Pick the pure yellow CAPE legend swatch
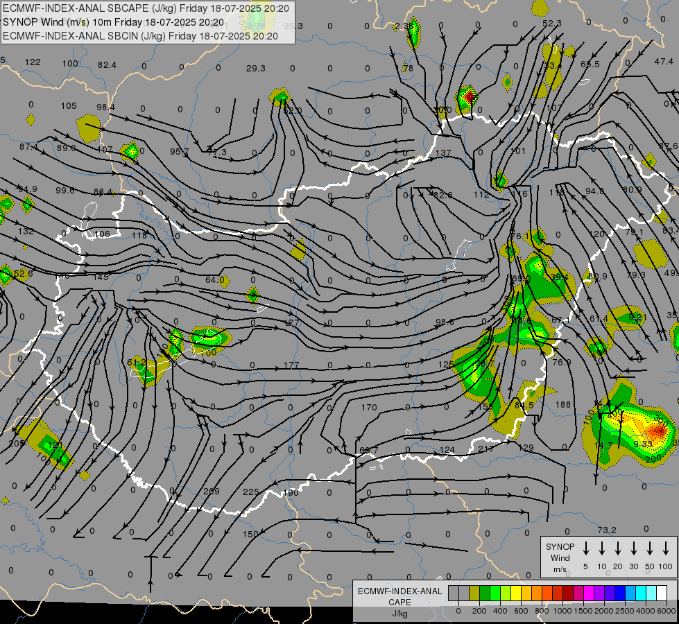This screenshot has width=679, height=624. coord(516,593)
